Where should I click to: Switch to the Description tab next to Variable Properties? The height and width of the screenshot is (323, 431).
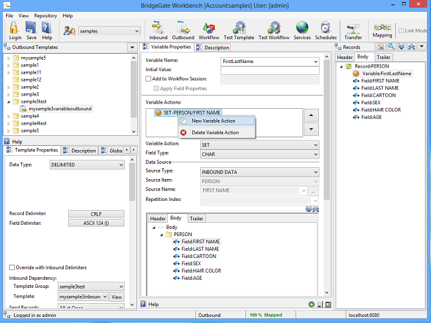213,48
